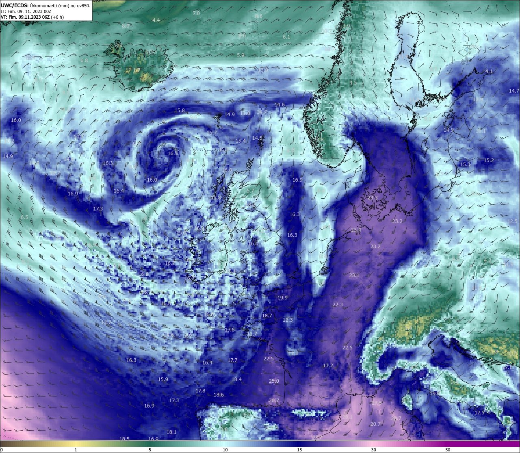Image resolution: width=520 pixels, height=453 pixels.
Task: Click the green legend color near 5
Action: [150, 444]
